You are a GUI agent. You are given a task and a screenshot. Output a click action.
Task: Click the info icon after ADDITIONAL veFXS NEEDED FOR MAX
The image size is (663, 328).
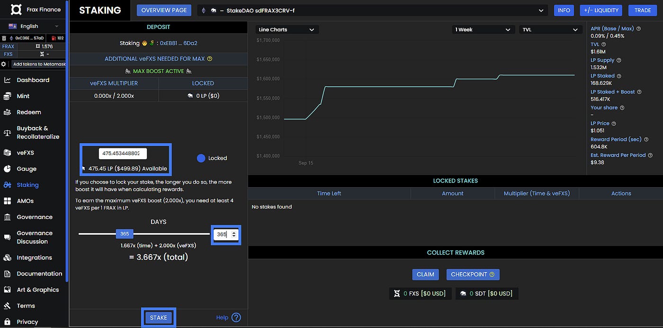(x=210, y=59)
